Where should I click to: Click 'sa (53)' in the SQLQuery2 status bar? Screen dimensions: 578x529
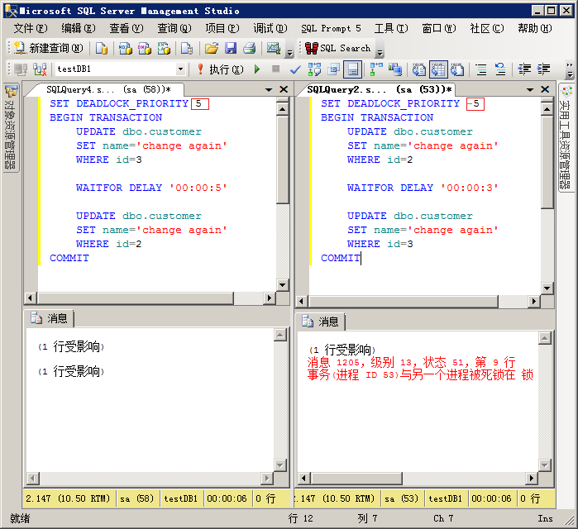[401, 498]
